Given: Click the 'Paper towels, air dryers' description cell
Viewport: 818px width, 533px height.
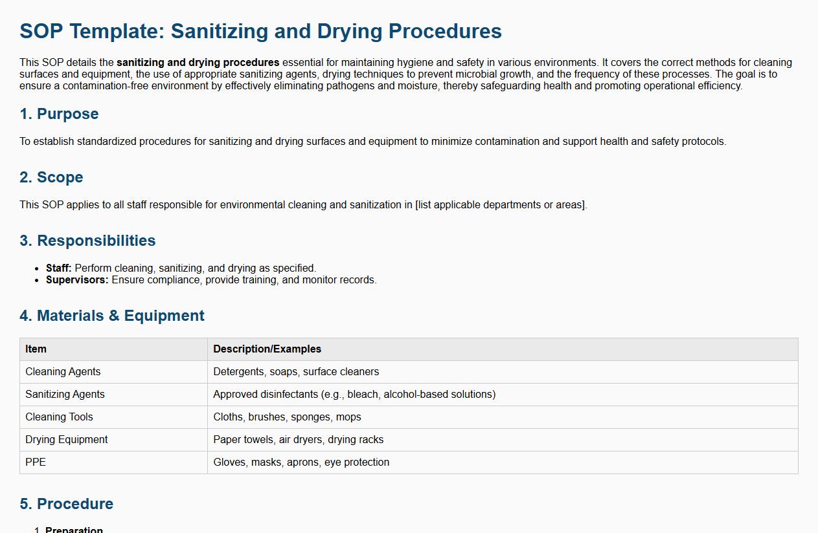Looking at the screenshot, I should click(299, 440).
